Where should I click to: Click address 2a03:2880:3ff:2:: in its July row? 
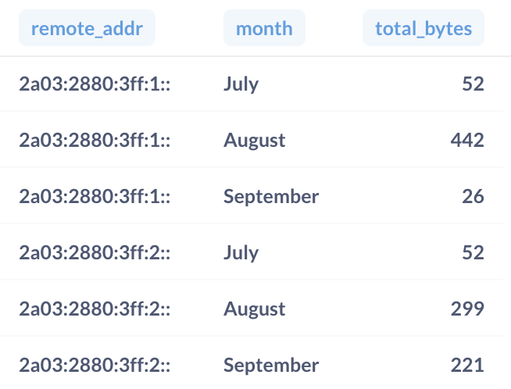(95, 252)
